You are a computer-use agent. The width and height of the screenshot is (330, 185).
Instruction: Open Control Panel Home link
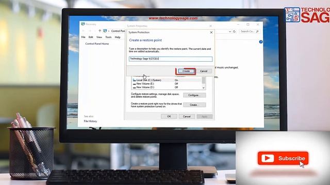97,44
